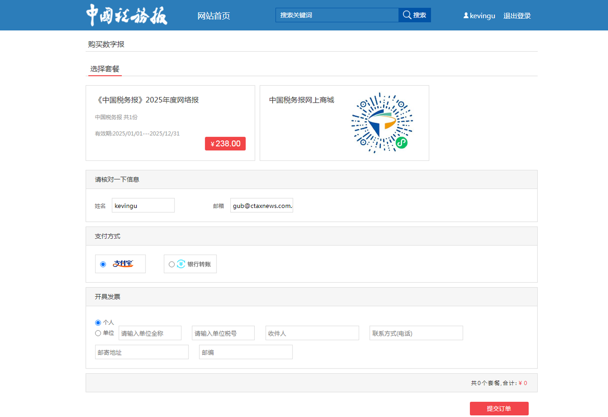Select the 支付宝 payment radio button

point(103,264)
